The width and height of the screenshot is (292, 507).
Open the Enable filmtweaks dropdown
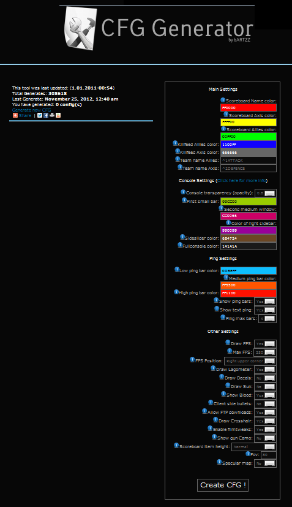tap(265, 430)
